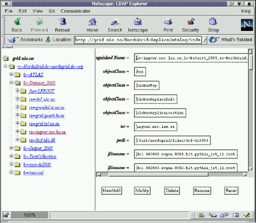This screenshot has width=256, height=223.
Task: Open the Help menu
Action: tap(246, 11)
